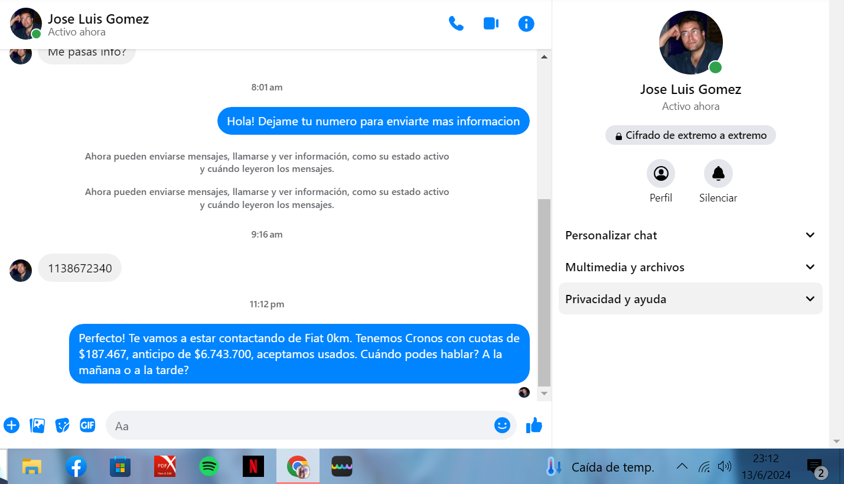Click 'Activo ahora' under header name
Image resolution: width=844 pixels, height=484 pixels.
(x=77, y=32)
